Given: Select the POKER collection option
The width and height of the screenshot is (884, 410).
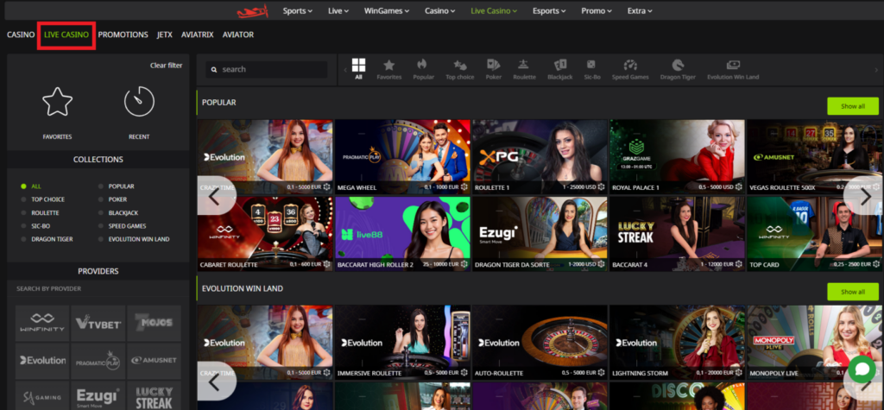Looking at the screenshot, I should [x=113, y=199].
